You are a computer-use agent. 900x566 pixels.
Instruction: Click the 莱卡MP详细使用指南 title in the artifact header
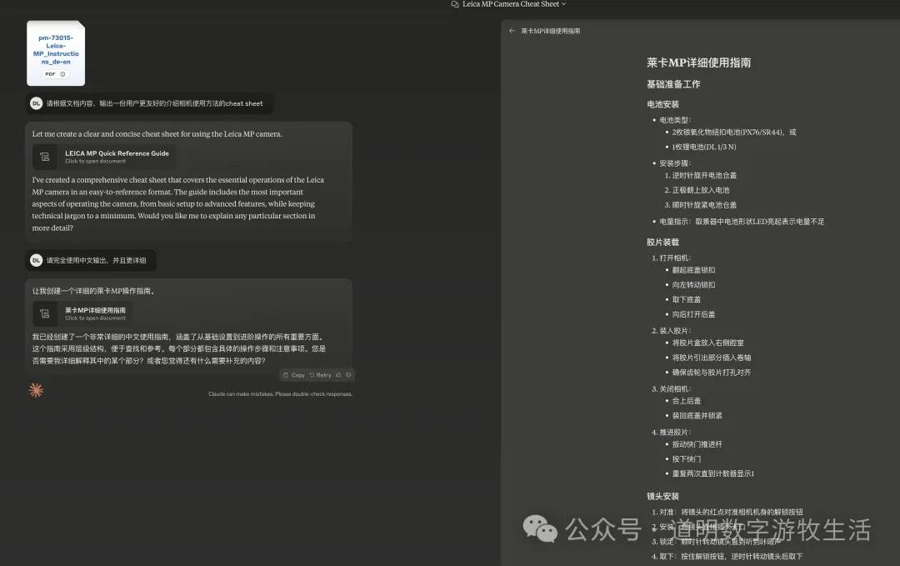click(x=550, y=31)
